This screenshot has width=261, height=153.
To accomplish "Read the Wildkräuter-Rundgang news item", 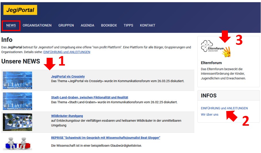I will click(67, 116).
